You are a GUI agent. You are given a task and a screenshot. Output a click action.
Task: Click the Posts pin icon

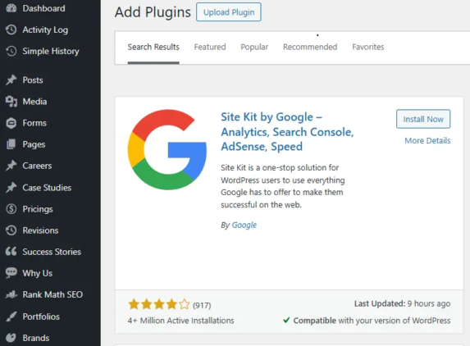(x=11, y=80)
